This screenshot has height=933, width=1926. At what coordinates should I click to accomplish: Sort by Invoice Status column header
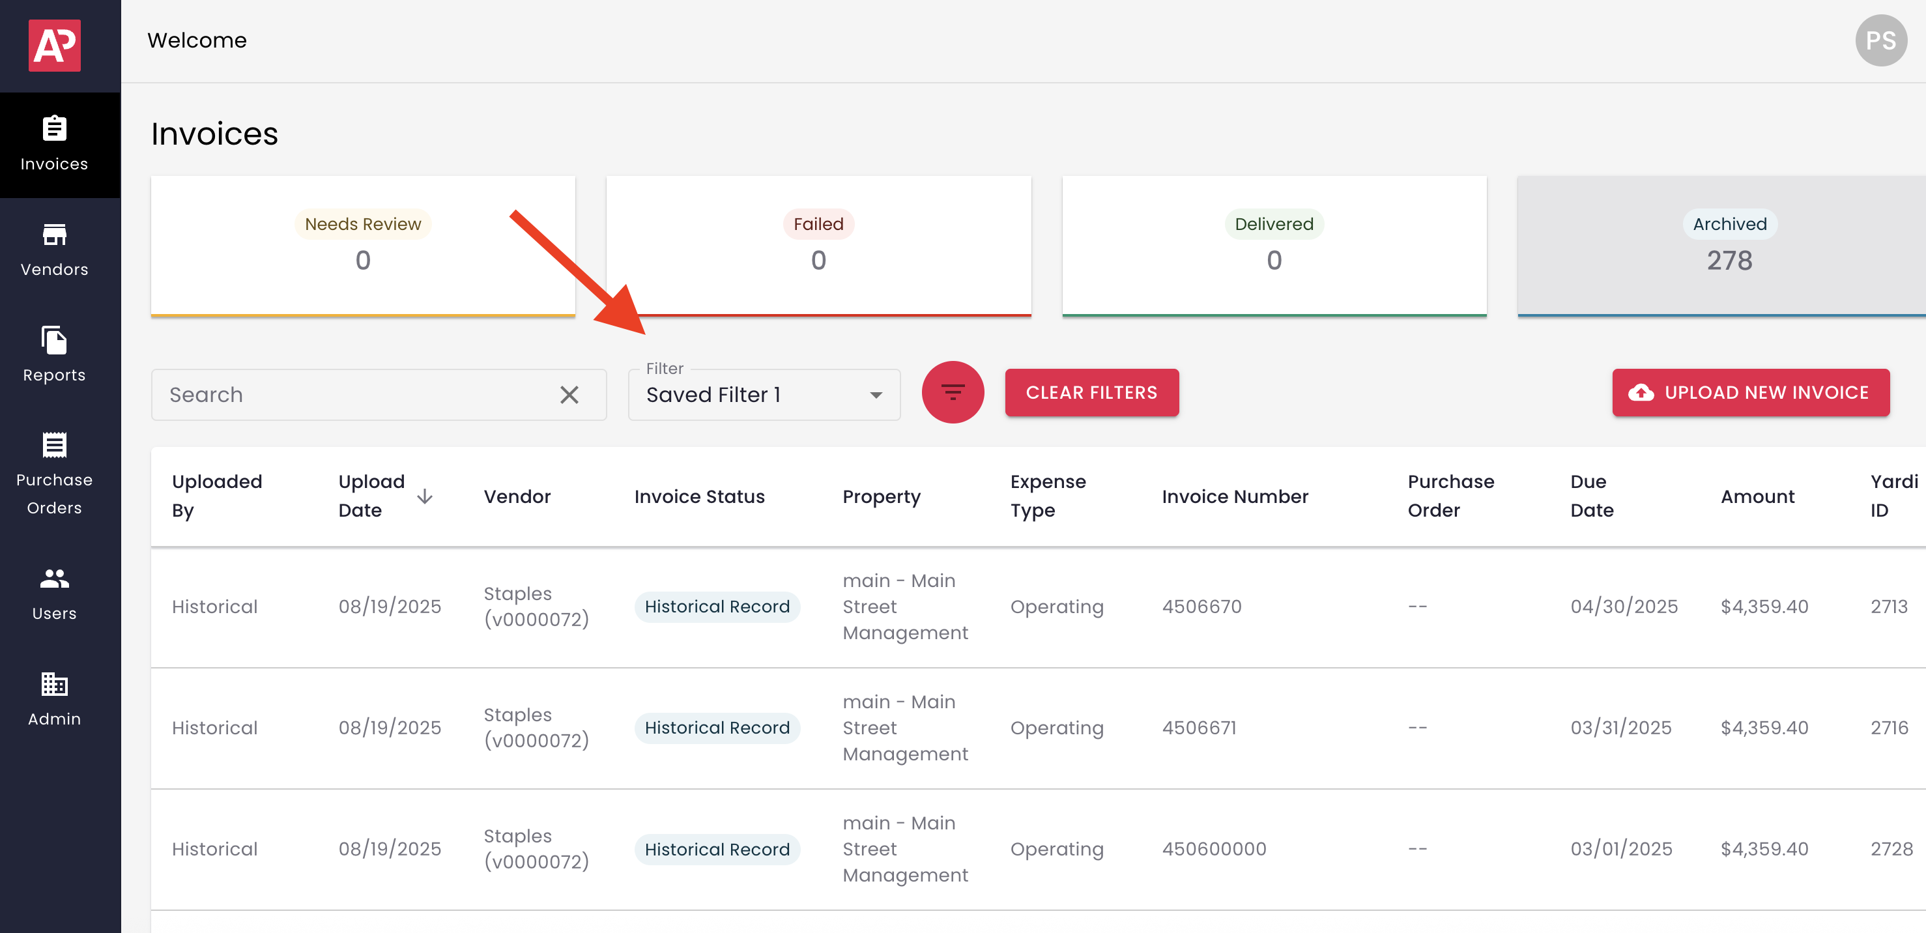pyautogui.click(x=700, y=497)
